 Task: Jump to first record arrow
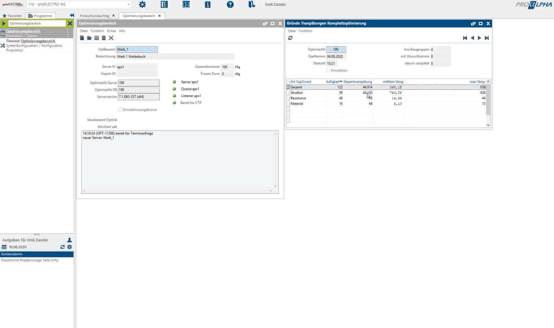(465, 38)
